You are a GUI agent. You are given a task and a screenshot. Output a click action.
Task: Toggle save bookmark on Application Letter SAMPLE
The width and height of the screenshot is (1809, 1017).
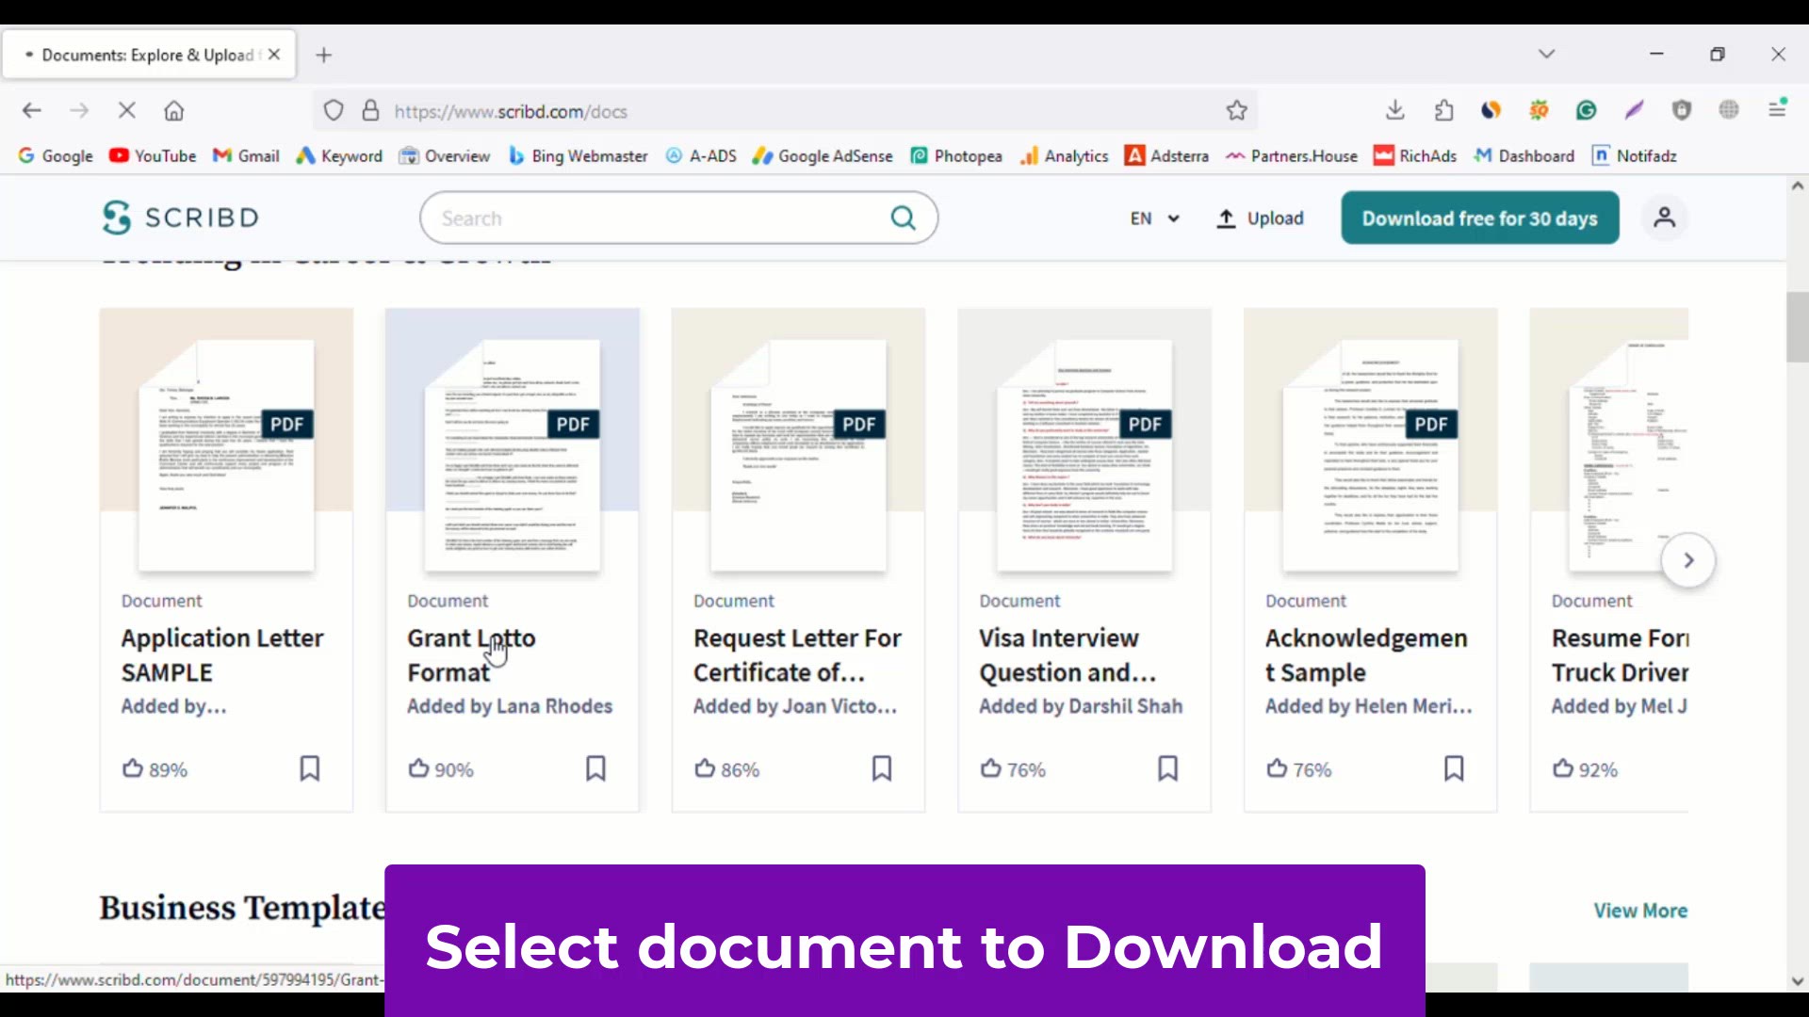[x=309, y=768]
